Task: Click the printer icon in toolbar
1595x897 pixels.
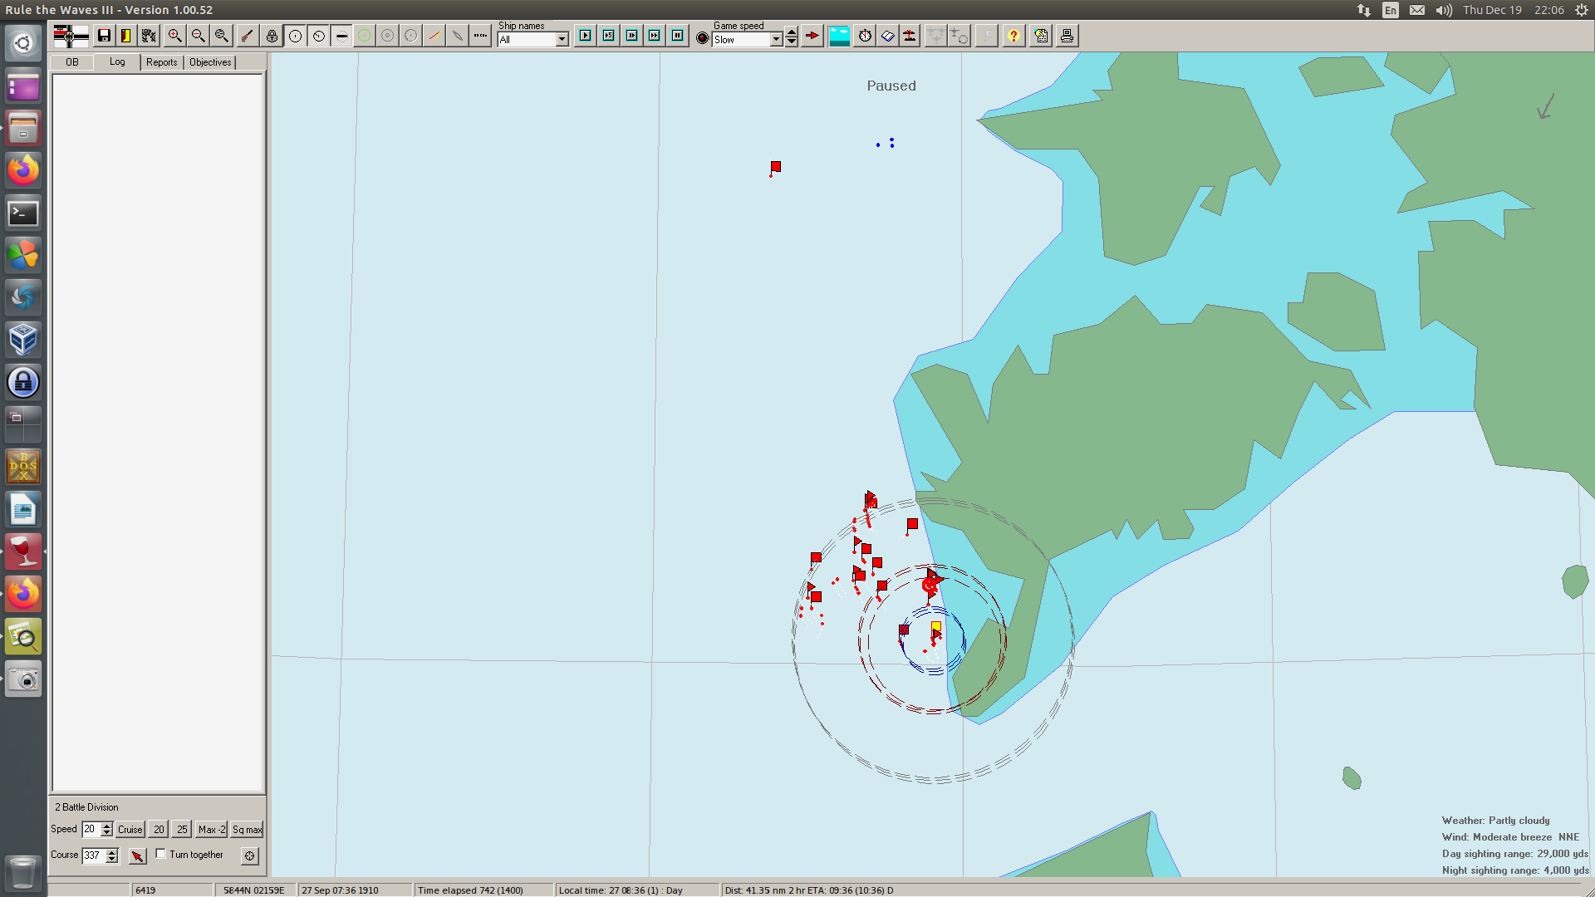Action: tap(1067, 36)
